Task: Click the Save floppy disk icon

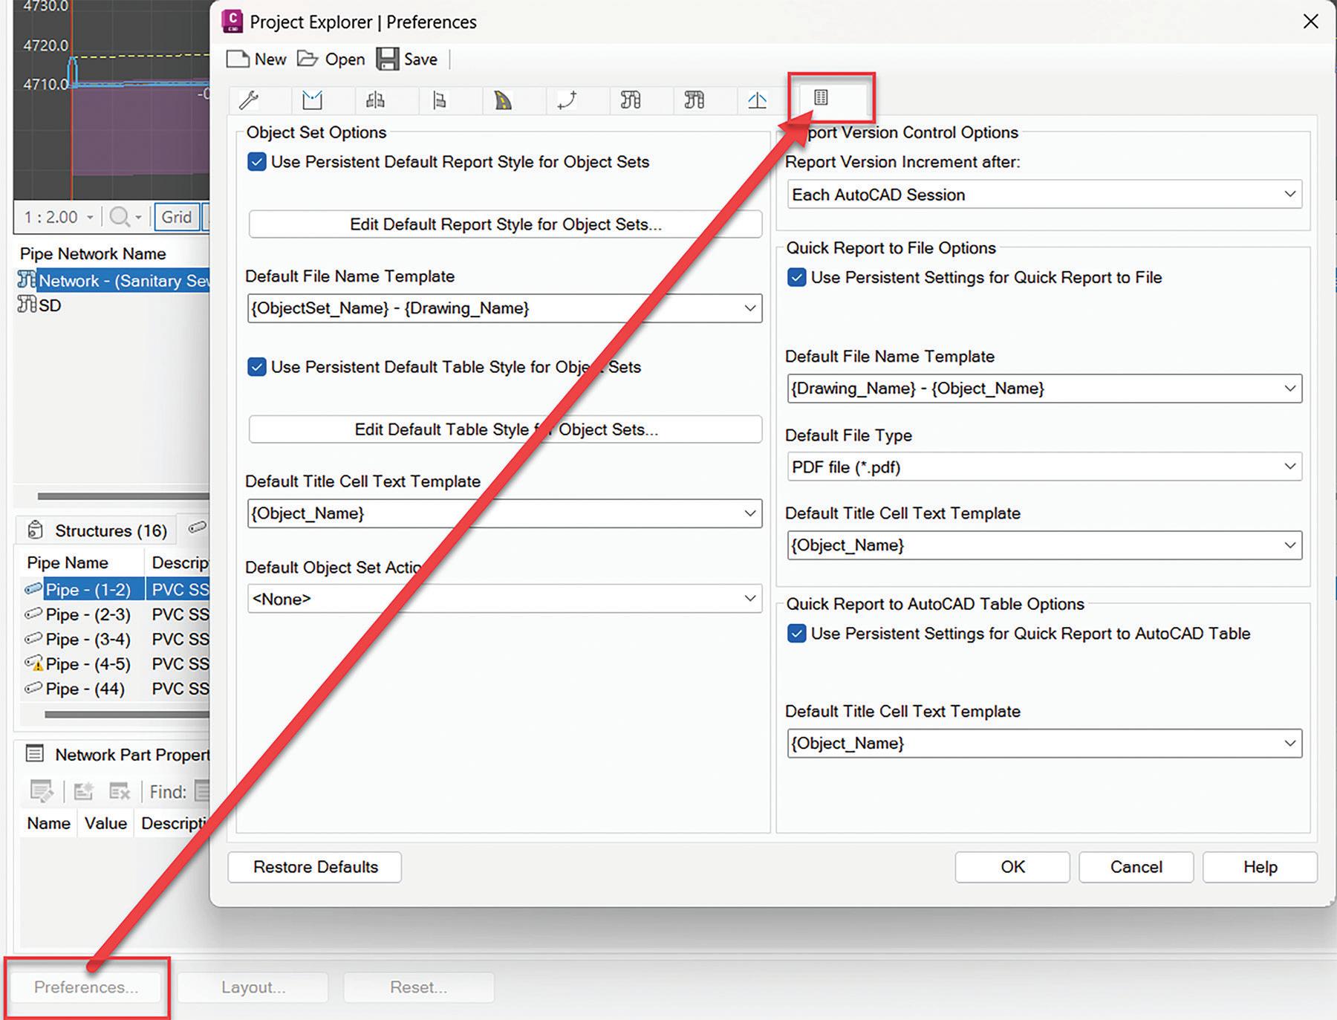Action: coord(387,59)
